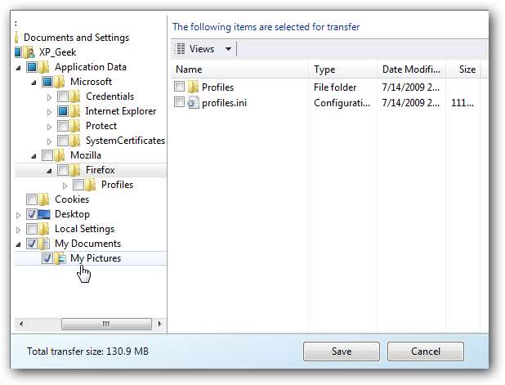This screenshot has height=385, width=505.
Task: Click the tree scrollbar left arrow
Action: (x=21, y=324)
